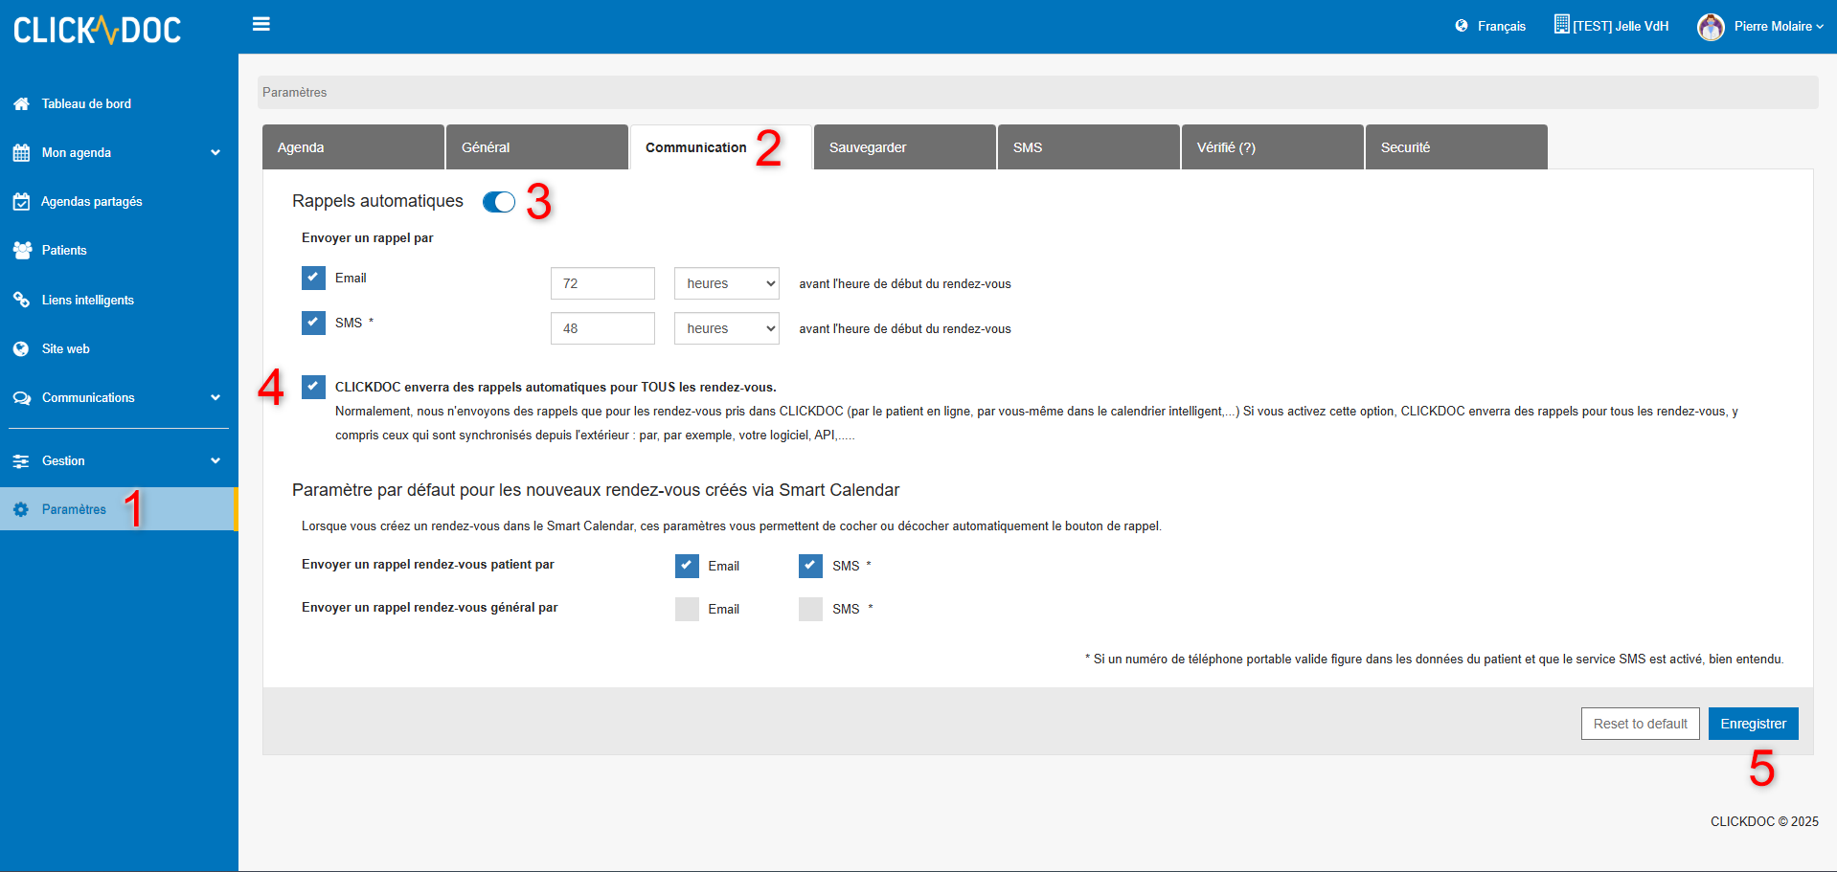
Task: Expand the Gestion sidebar section
Action: point(215,461)
